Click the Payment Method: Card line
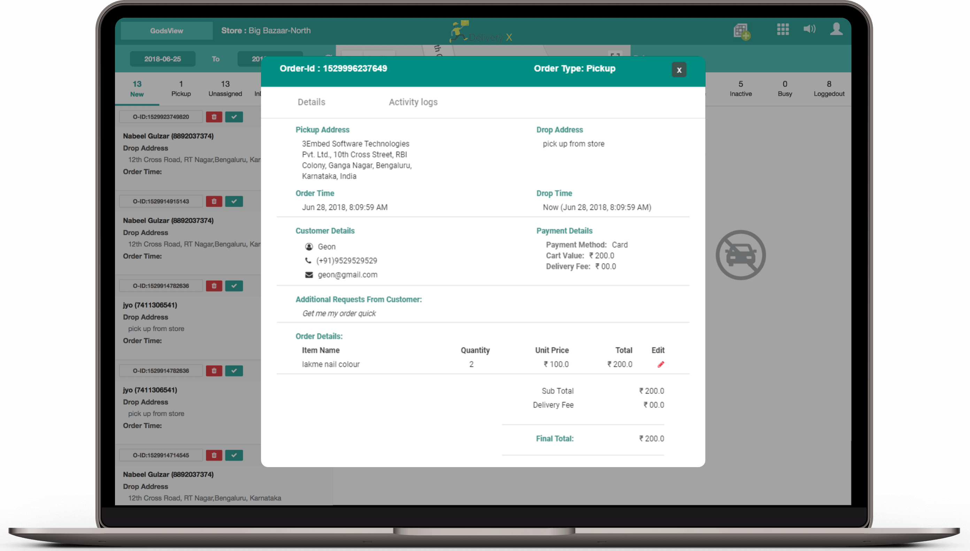This screenshot has height=551, width=970. [x=587, y=245]
